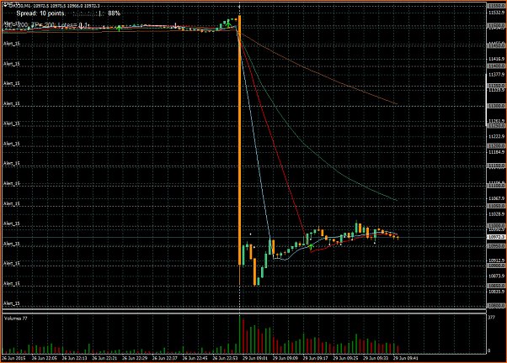Click the Spread: 10 points label
This screenshot has height=363, width=507.
(x=40, y=13)
